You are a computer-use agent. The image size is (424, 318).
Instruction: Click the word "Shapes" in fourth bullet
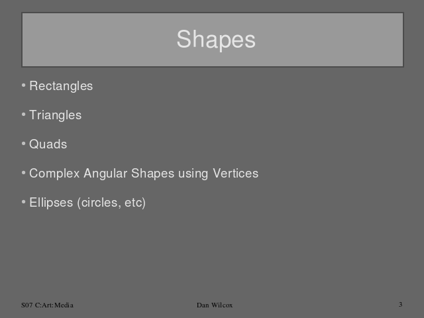(x=152, y=174)
